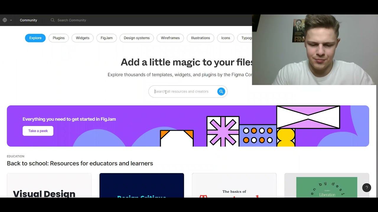The image size is (378, 212).
Task: Select the Plugins category pill
Action: (59, 38)
